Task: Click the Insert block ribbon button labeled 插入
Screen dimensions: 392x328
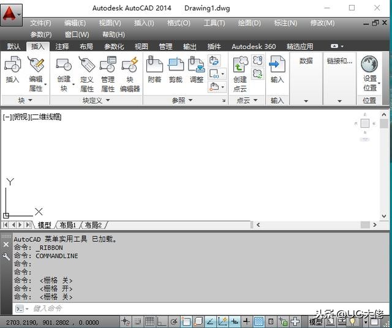Action: pos(12,69)
